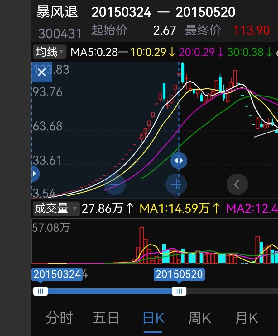Zoom in chart with plus button
This screenshot has height=336, width=278.
tap(176, 184)
